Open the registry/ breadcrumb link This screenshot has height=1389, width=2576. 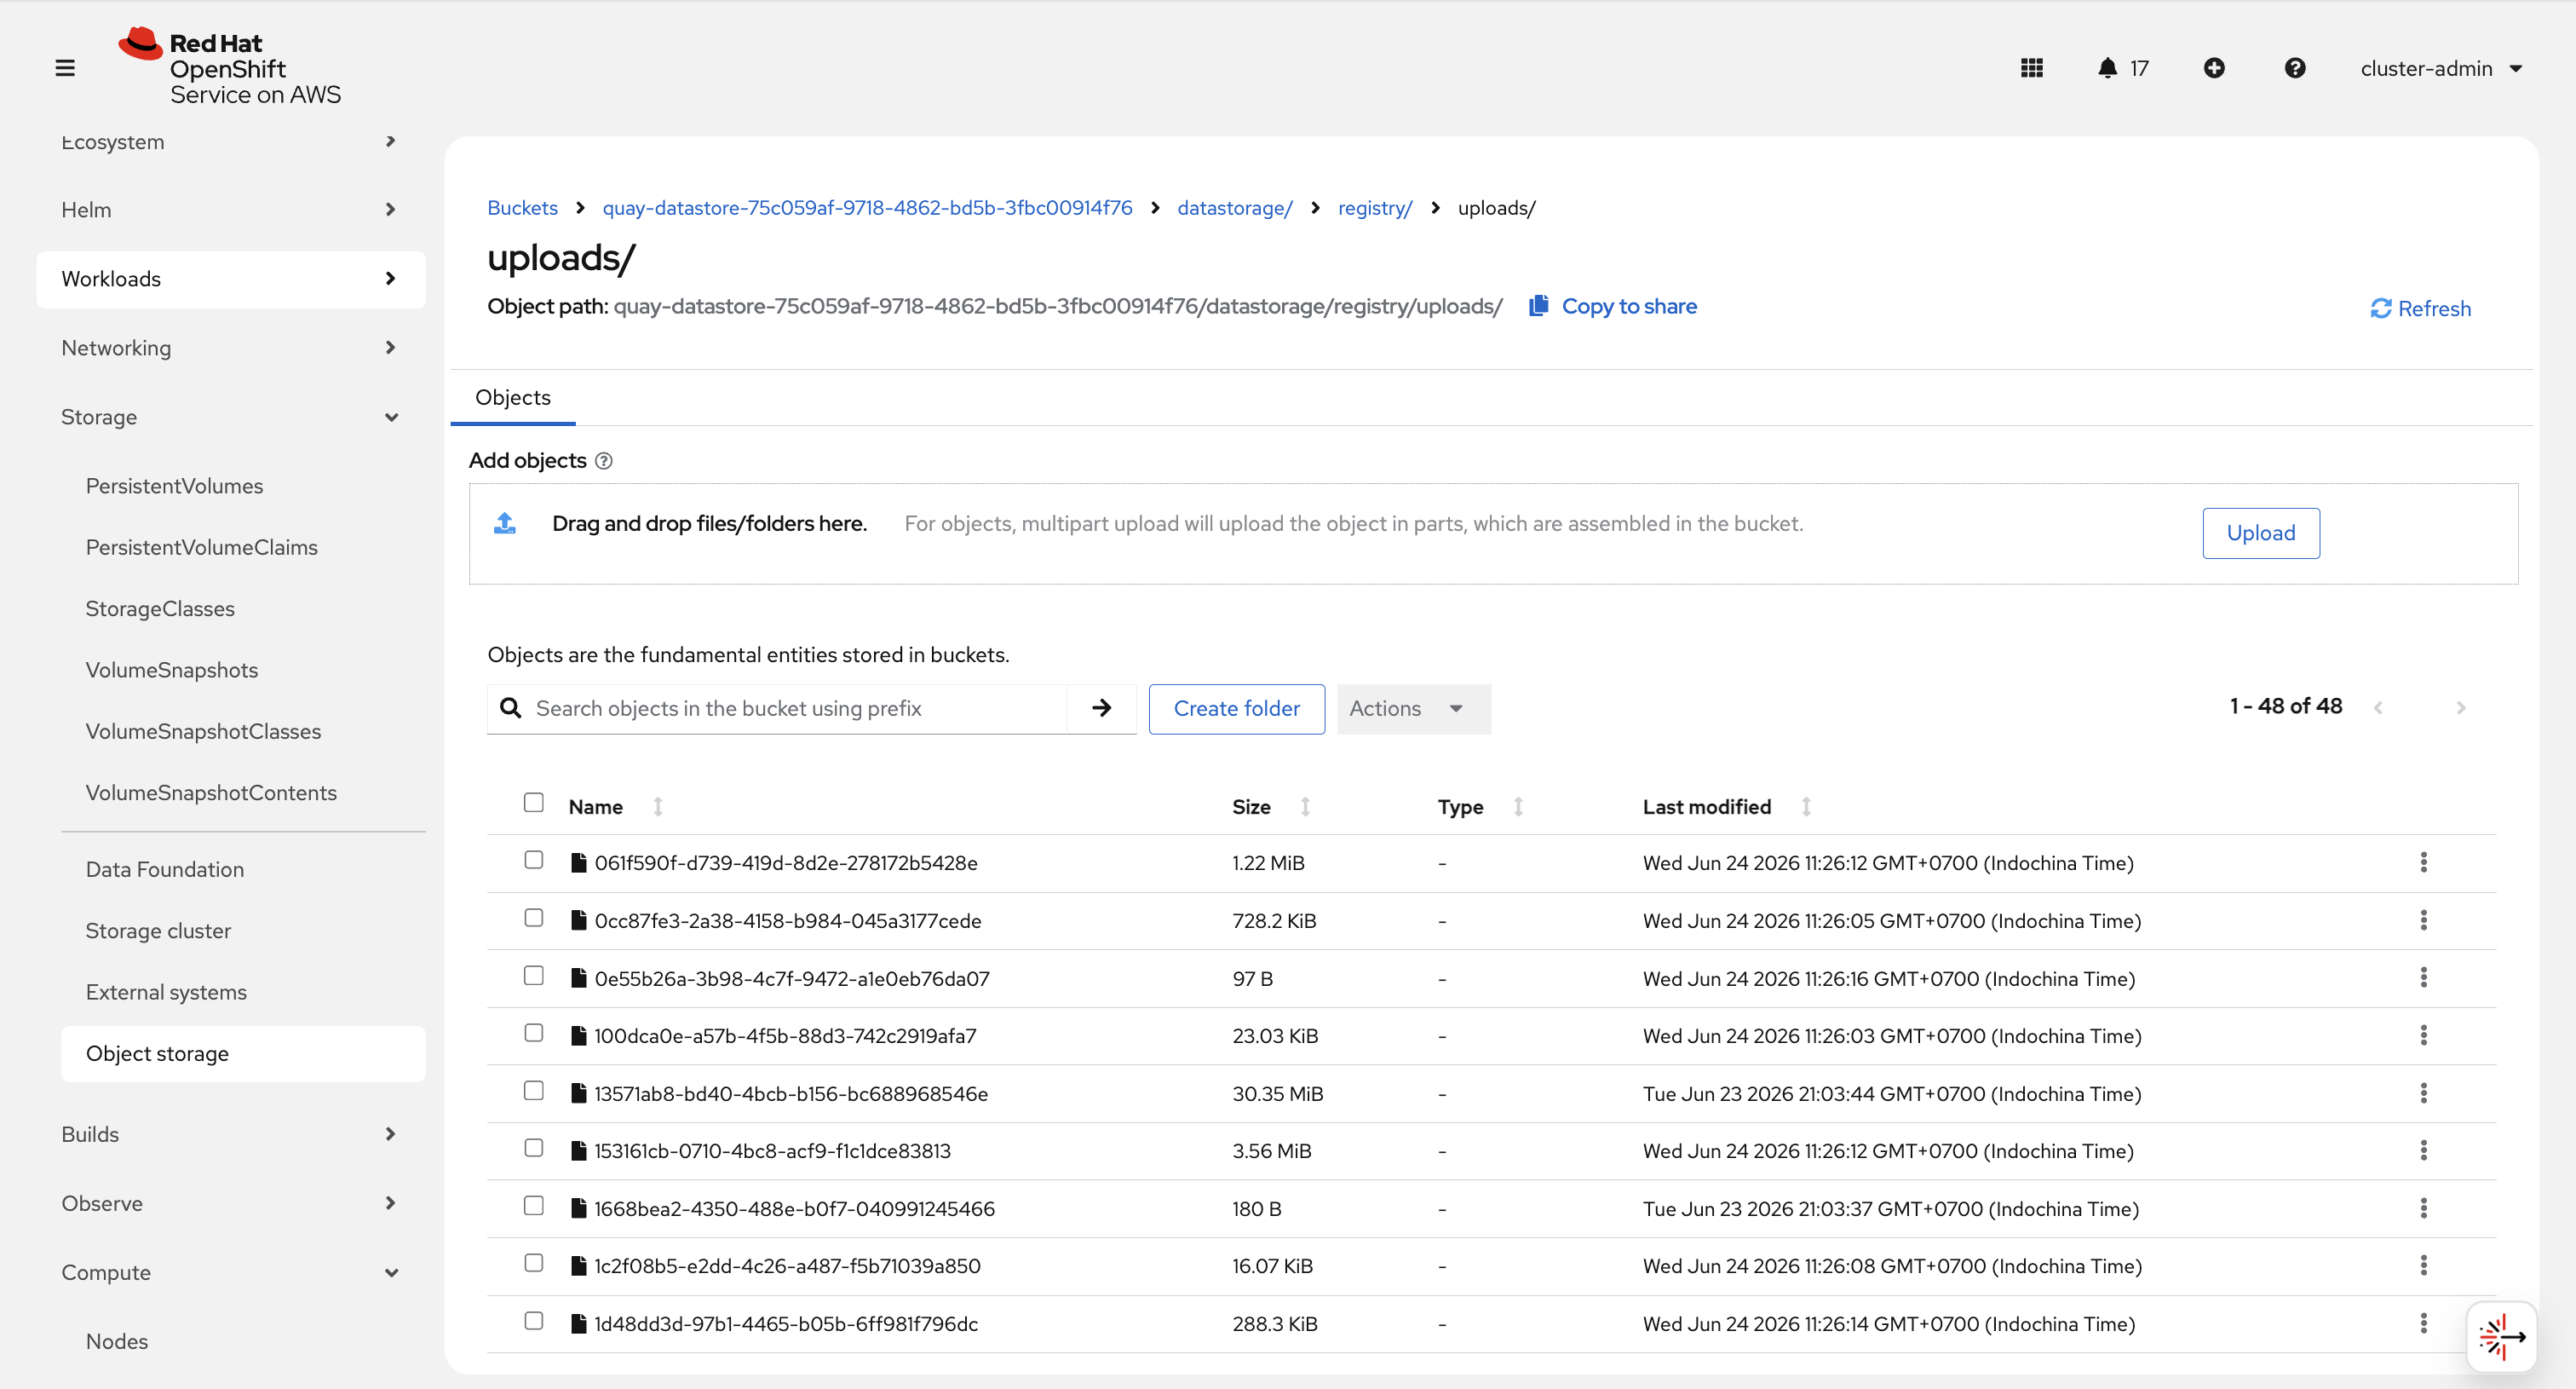1374,207
